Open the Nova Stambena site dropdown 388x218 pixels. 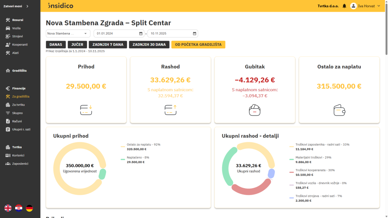68,33
